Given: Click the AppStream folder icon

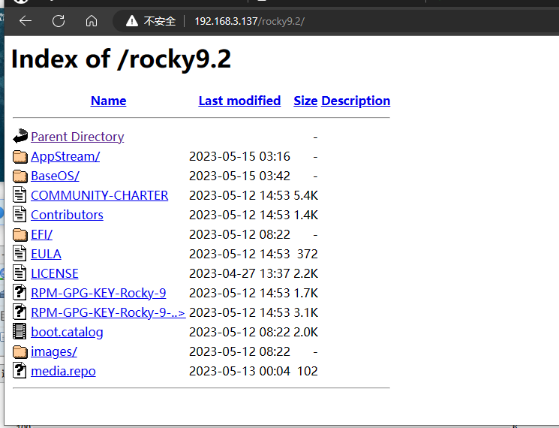Looking at the screenshot, I should click(20, 156).
